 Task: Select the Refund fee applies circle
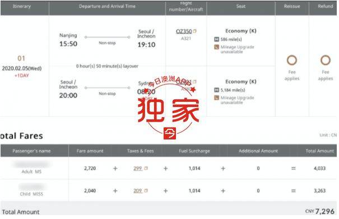[x=326, y=60]
